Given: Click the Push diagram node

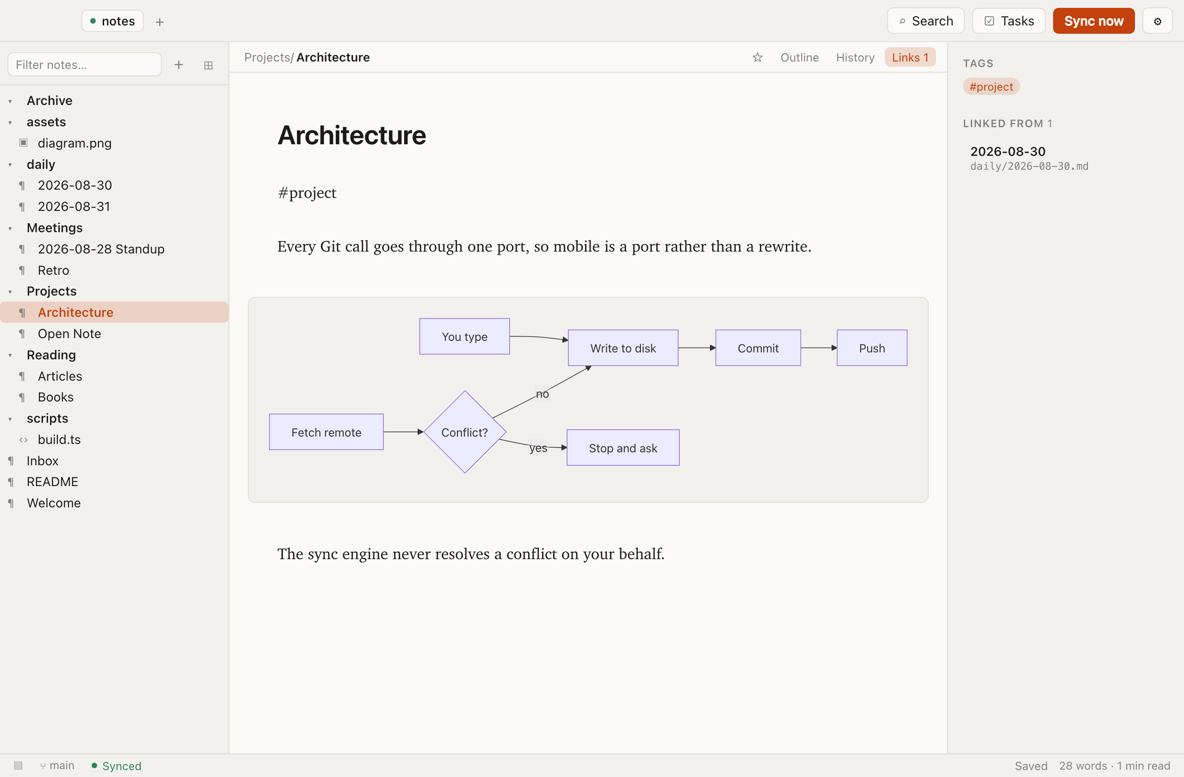Looking at the screenshot, I should click(x=872, y=348).
